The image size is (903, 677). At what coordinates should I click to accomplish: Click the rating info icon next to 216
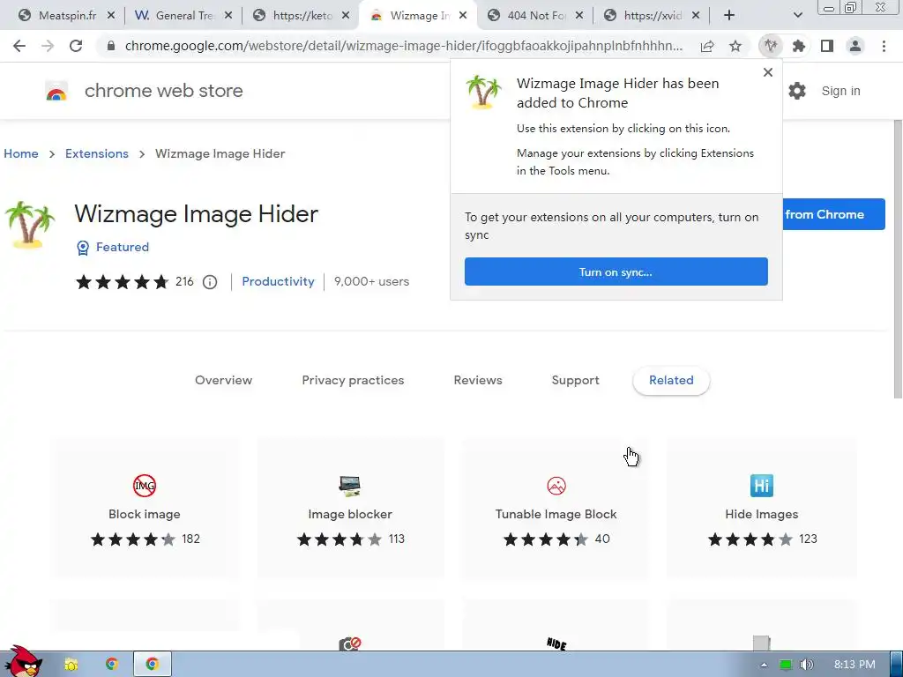click(x=210, y=282)
